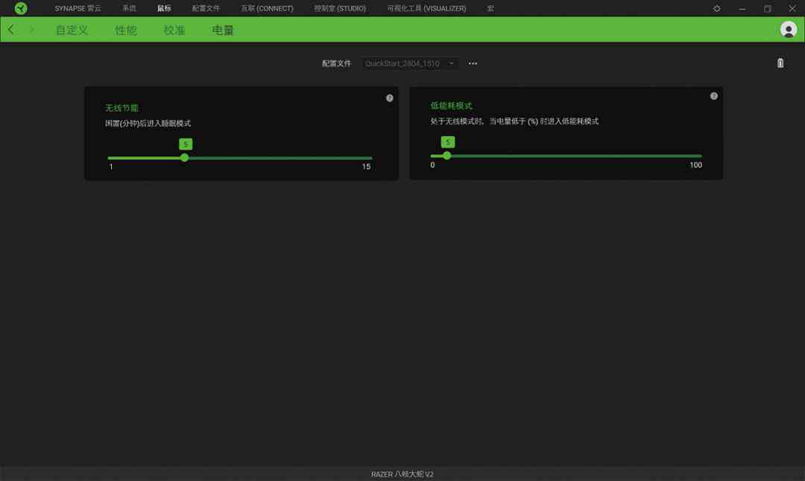Click the 无线节能 heading
The height and width of the screenshot is (481, 805).
(x=121, y=108)
